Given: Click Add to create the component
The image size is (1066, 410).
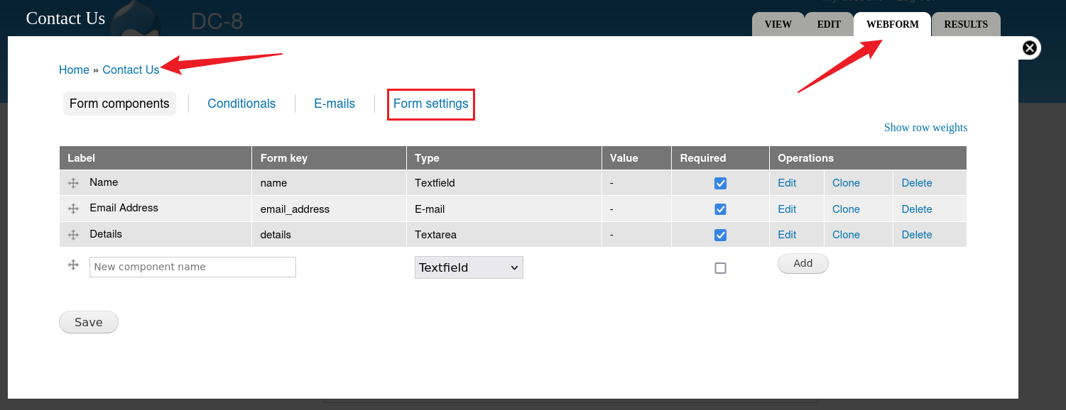Looking at the screenshot, I should coord(803,263).
